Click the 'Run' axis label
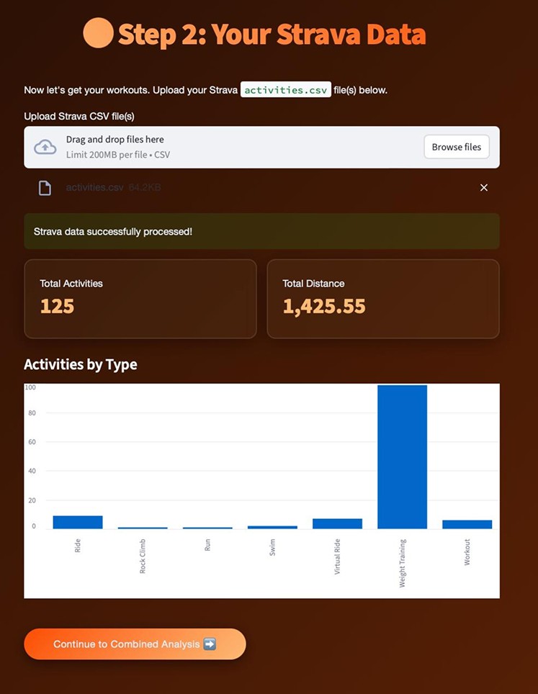This screenshot has height=694, width=538. pyautogui.click(x=207, y=545)
